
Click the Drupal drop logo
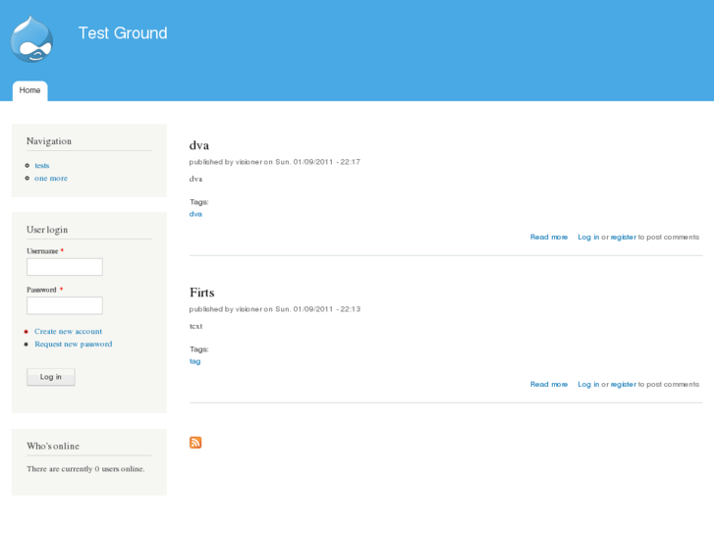31,39
